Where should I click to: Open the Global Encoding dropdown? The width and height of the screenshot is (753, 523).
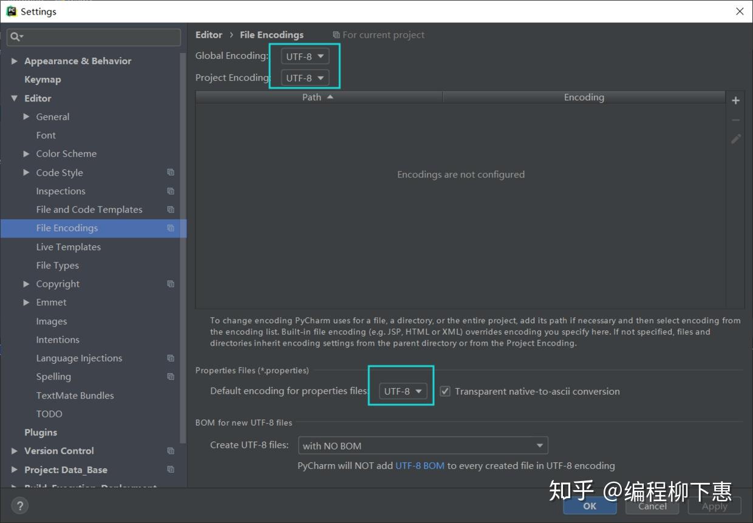304,55
